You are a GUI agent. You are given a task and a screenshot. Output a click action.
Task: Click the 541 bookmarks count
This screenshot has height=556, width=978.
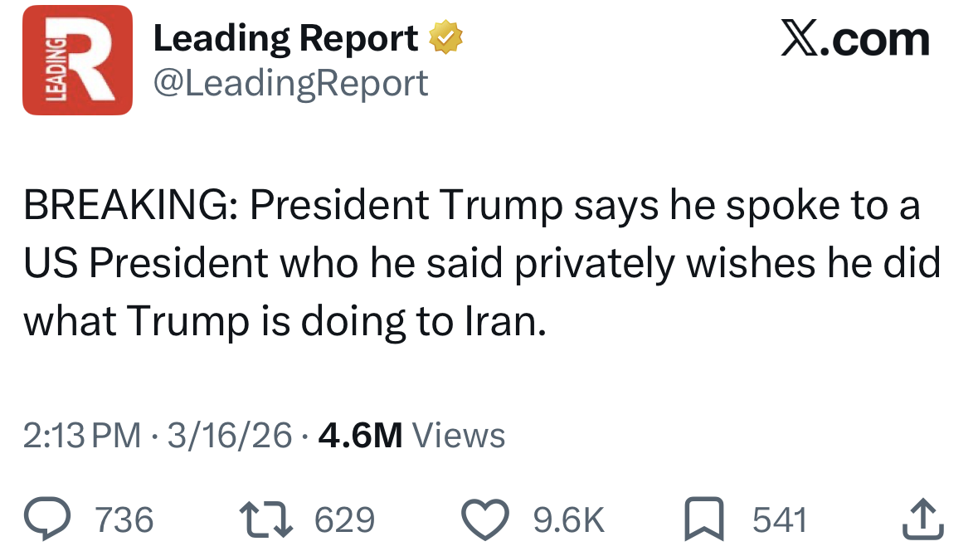pyautogui.click(x=780, y=520)
